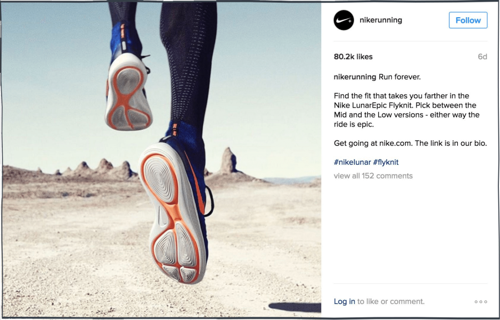This screenshot has height=320, width=500.
Task: Click the "Run forever." caption text
Action: (x=399, y=77)
